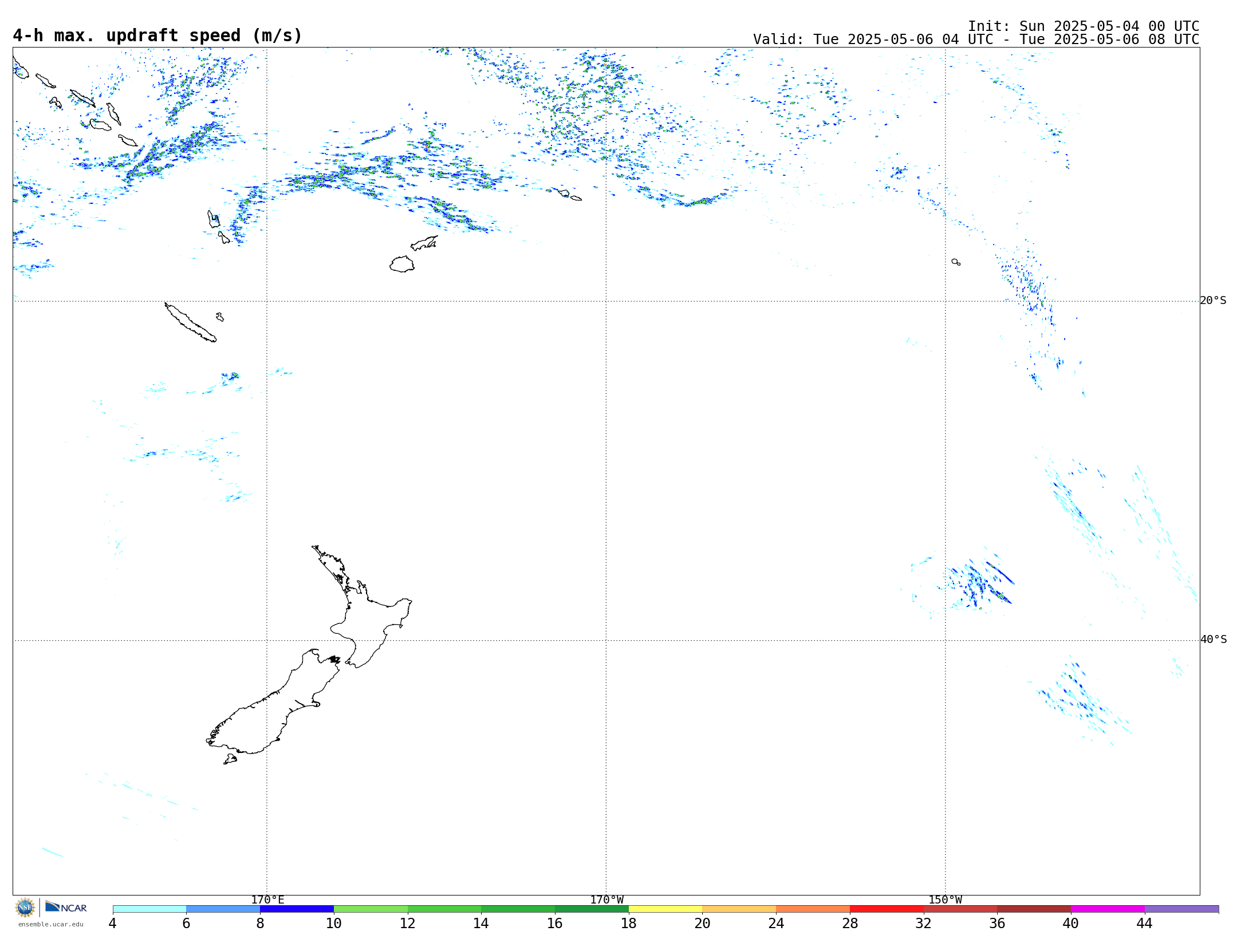Click the 40°S latitude label
Screen dimensions: 1237x931
coord(1213,639)
